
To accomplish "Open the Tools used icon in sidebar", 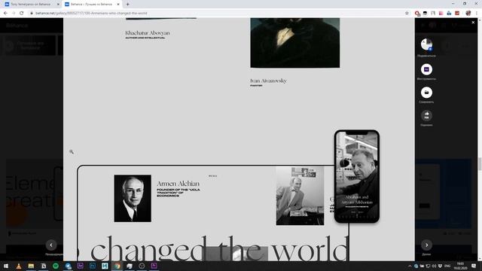I will 426,69.
